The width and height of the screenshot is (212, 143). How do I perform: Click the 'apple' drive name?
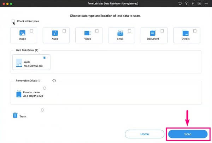coord(27,62)
